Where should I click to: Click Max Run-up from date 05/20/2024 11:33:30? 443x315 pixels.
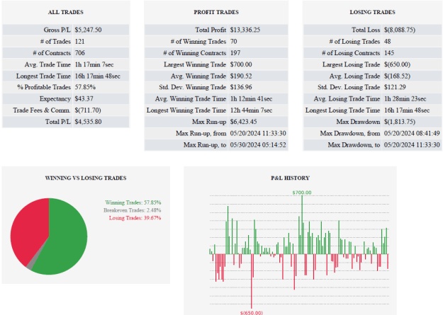click(258, 133)
